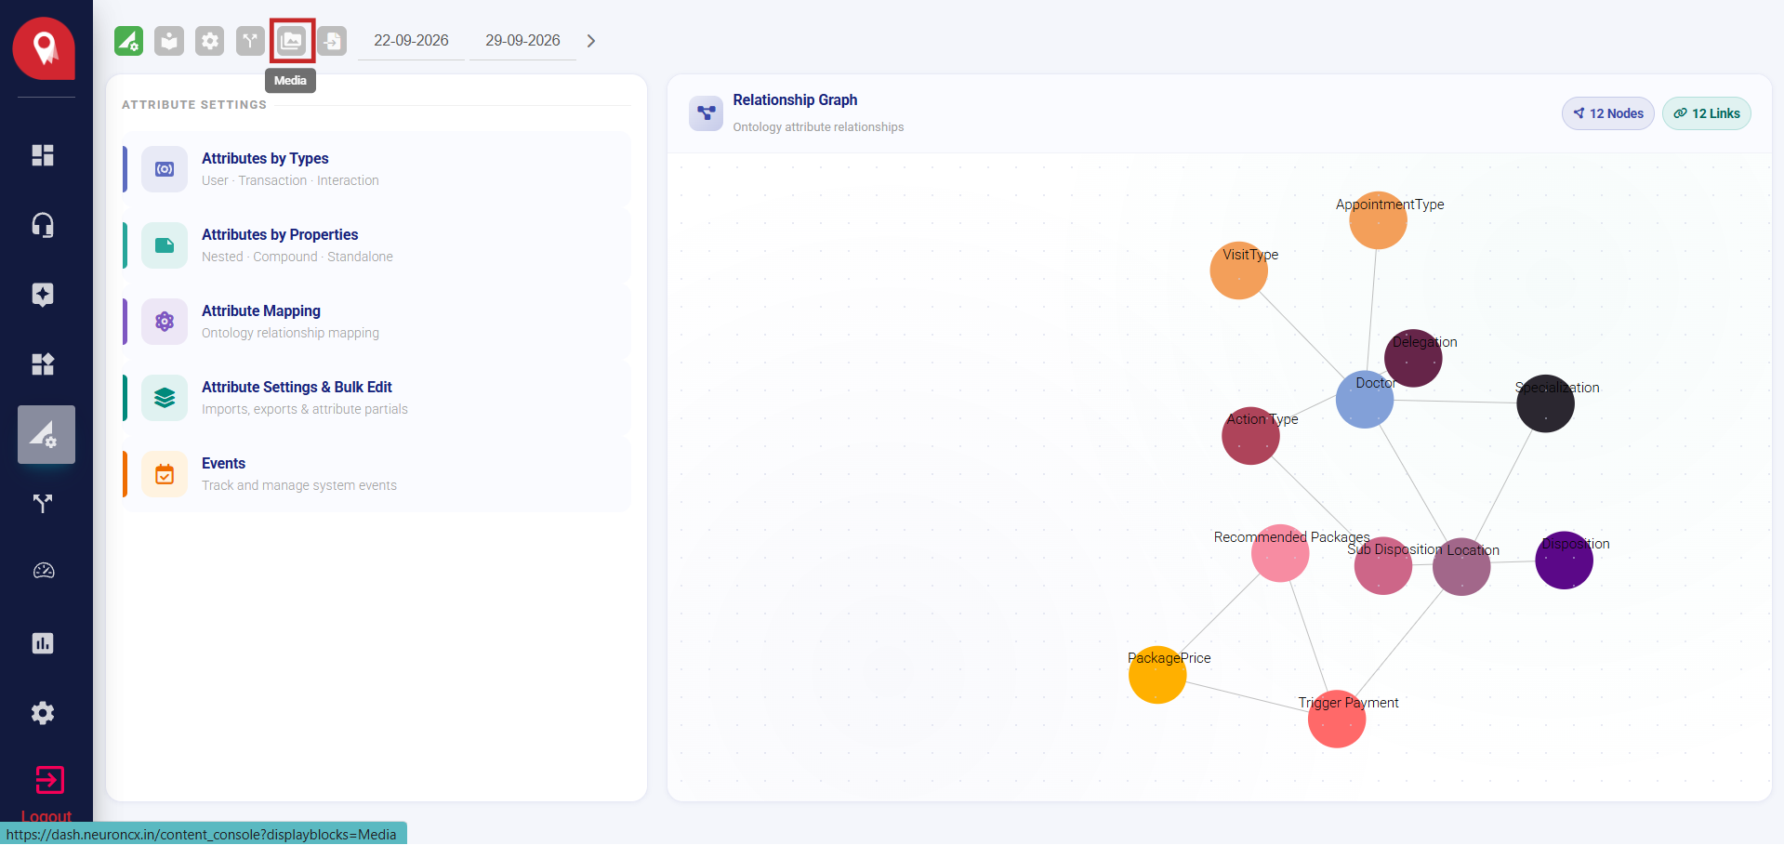Click the 12 Links badge
Viewport: 1784px width, 845px height.
(1706, 113)
